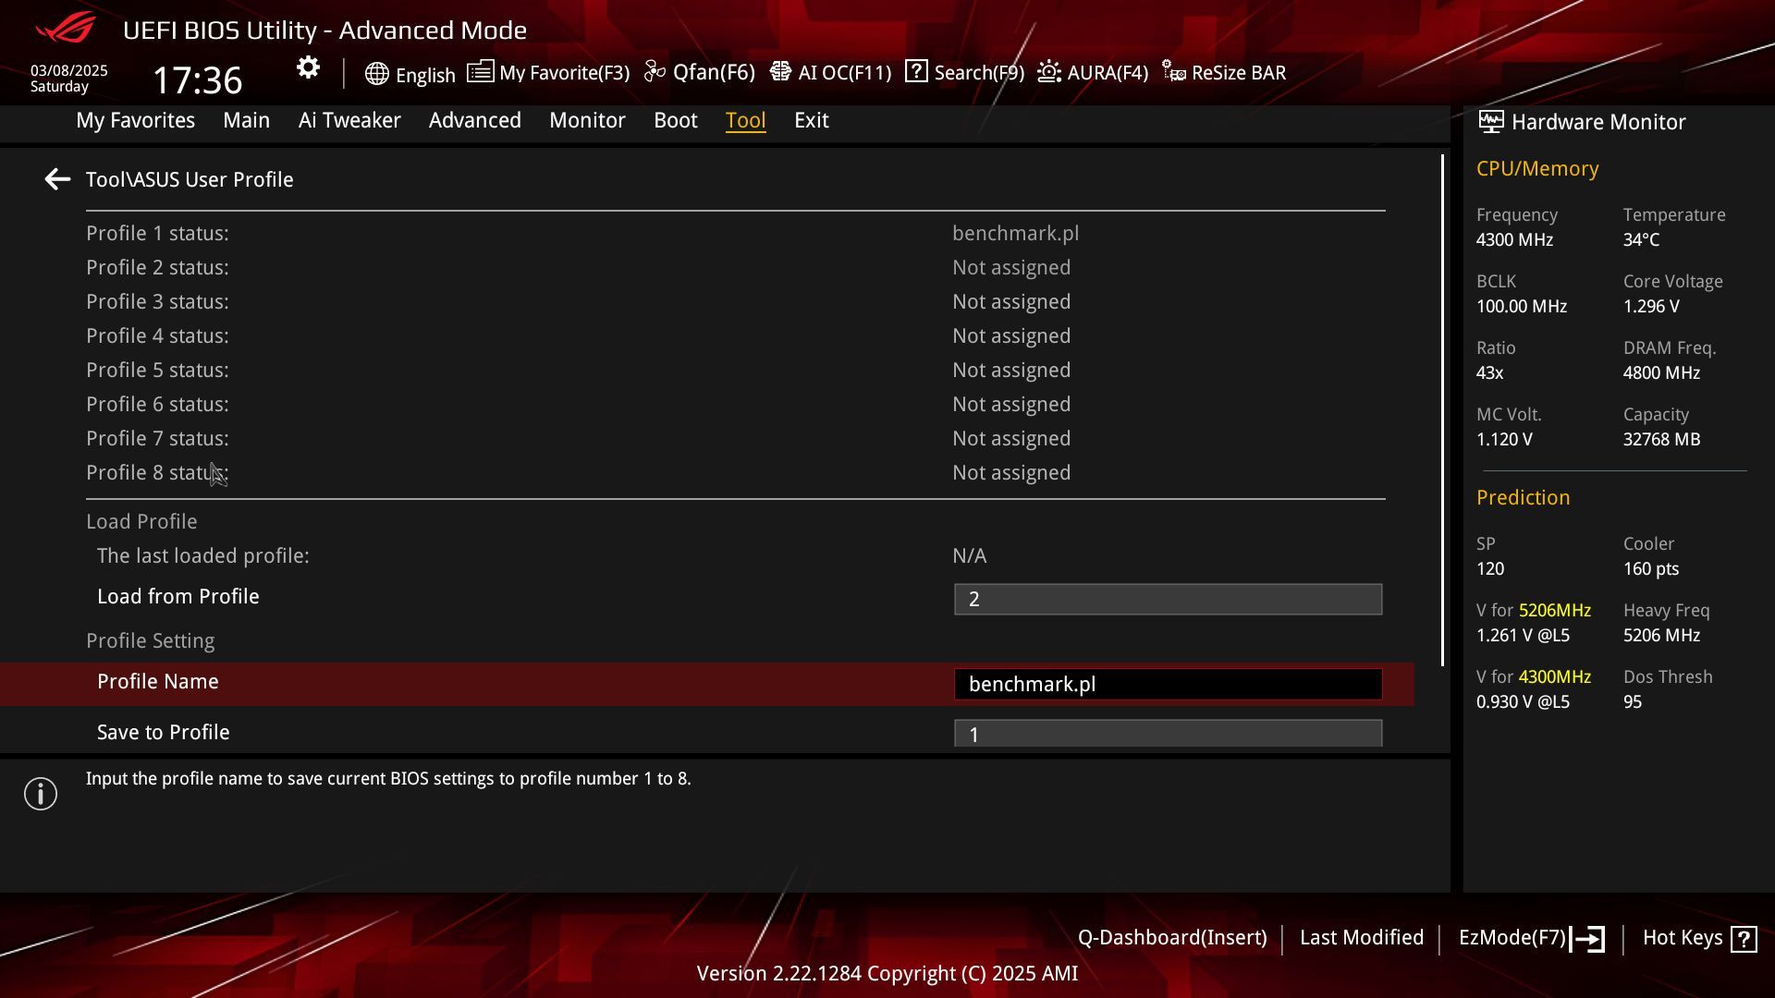Click the ROG logo icon
This screenshot has height=998, width=1775.
[x=65, y=28]
